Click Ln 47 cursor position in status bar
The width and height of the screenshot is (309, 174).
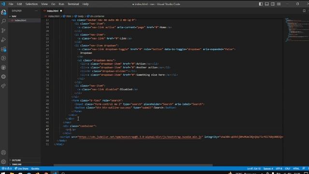point(253,169)
